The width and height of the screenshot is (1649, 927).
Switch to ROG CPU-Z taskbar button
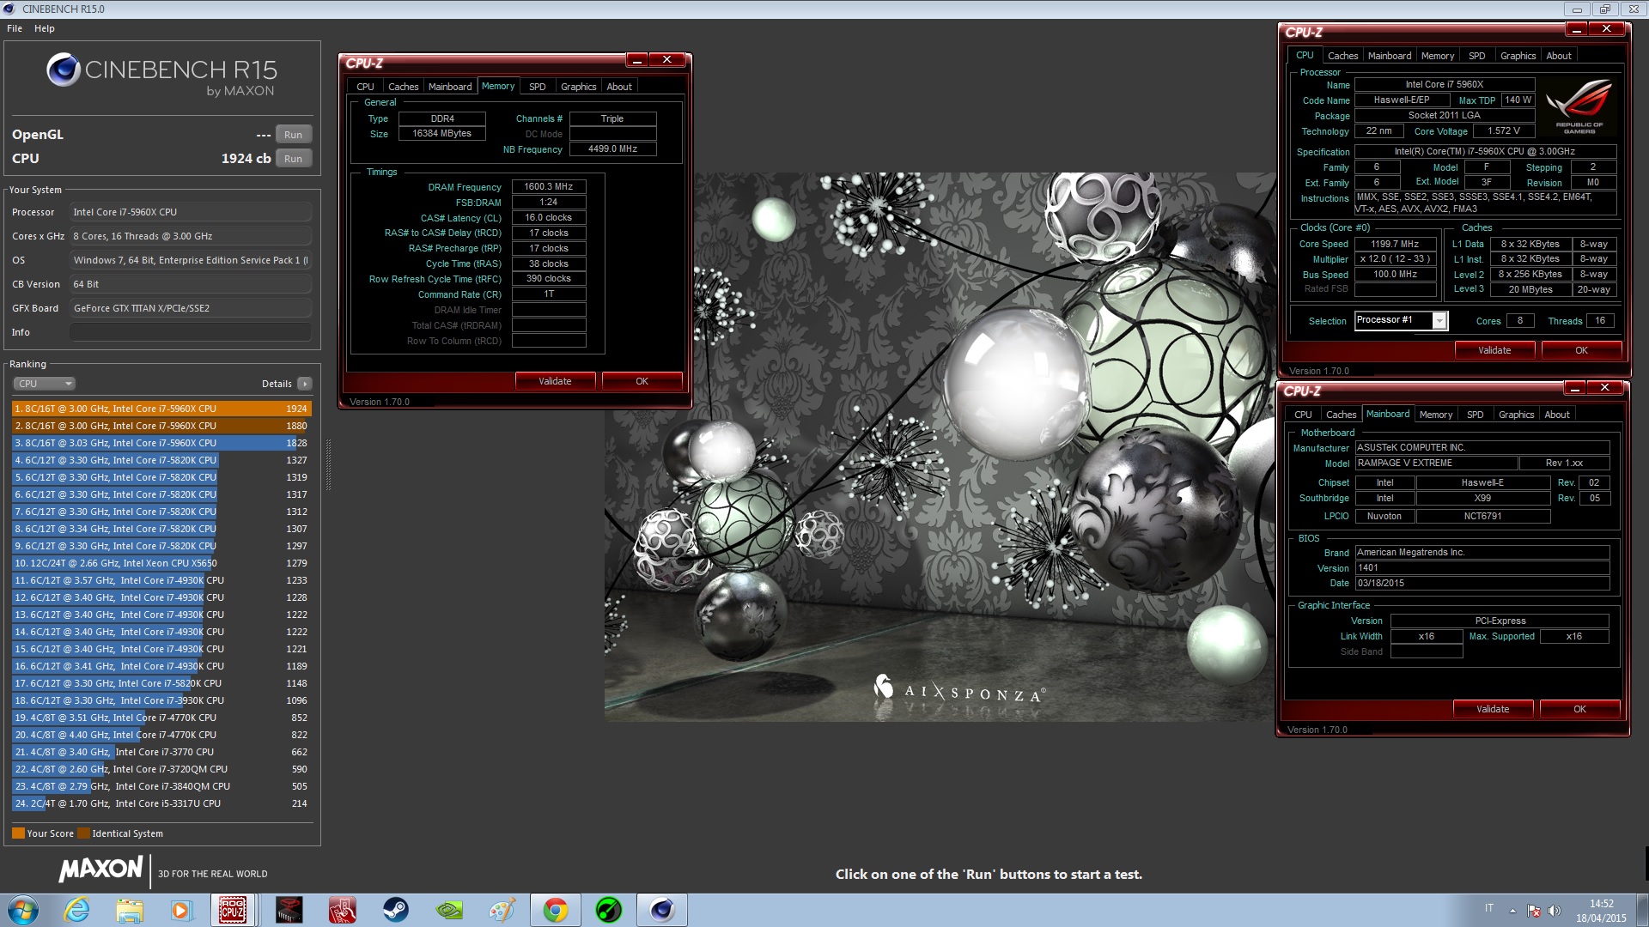(234, 910)
